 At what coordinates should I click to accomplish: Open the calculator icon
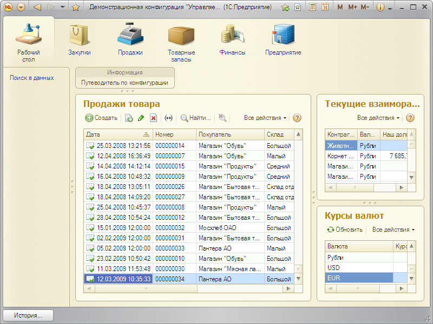pyautogui.click(x=312, y=7)
